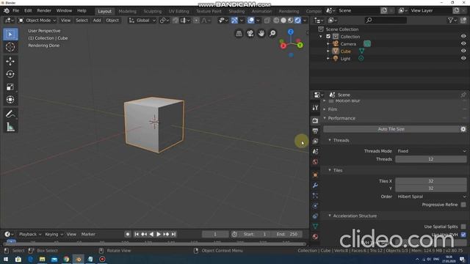Switch to the Sculpting workspace tab

(152, 11)
